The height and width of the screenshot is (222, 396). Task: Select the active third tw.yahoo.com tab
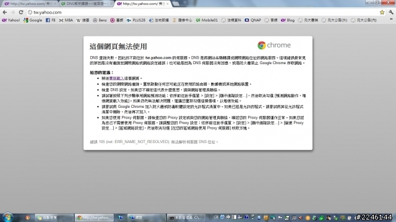[x=143, y=4]
